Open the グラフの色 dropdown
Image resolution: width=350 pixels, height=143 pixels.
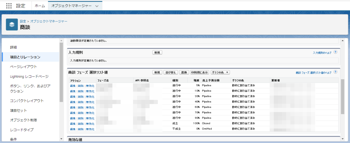220,72
